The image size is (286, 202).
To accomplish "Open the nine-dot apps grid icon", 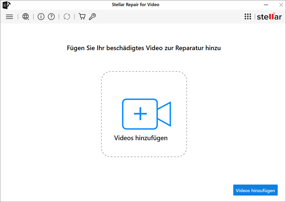I will click(248, 16).
